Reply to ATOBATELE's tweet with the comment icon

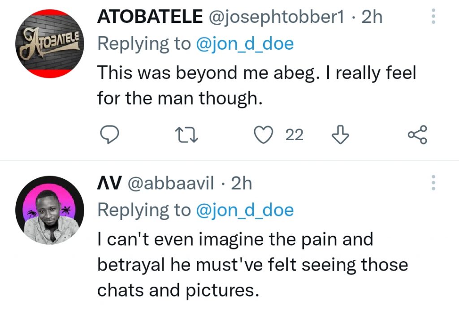click(110, 135)
